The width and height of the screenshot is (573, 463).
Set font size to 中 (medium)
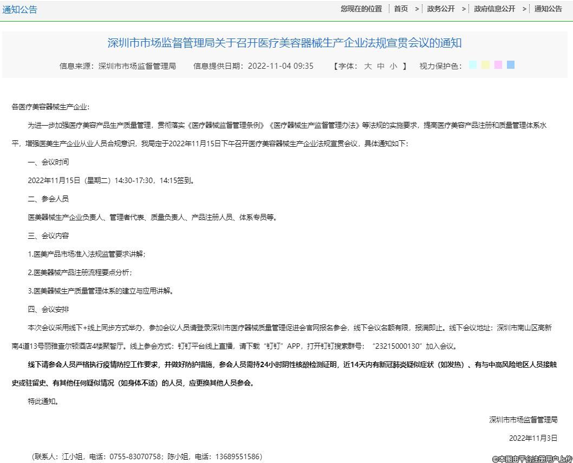381,66
